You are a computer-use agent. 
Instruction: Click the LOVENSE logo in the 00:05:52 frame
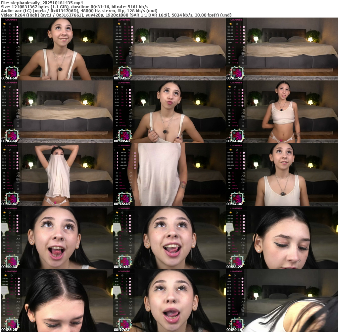coord(236,20)
